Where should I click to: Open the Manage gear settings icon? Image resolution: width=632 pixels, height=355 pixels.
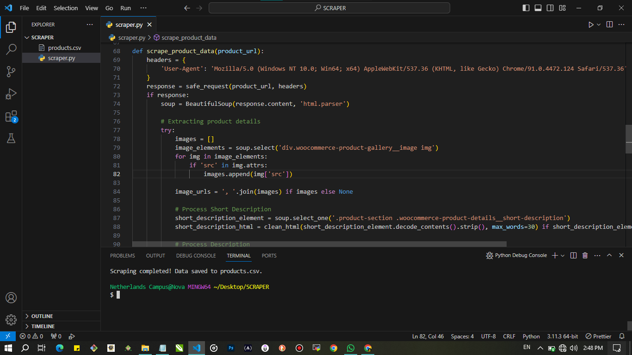(x=11, y=319)
